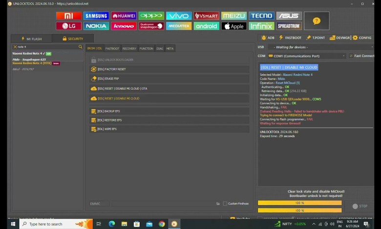This screenshot has height=229, width=381.
Task: Click the STOP button
Action: [x=360, y=206]
